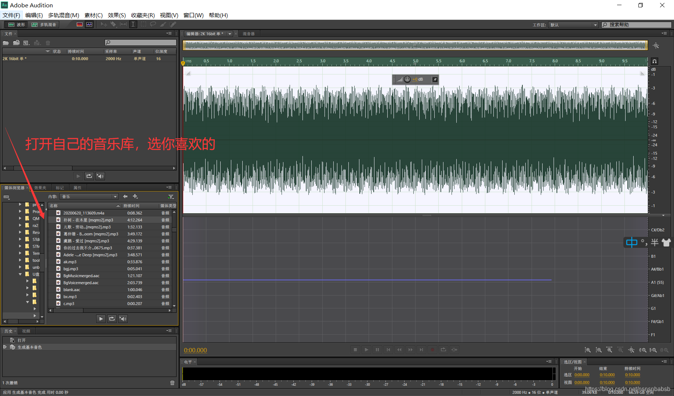Expand the tool folder in tree
674x396 pixels.
point(20,260)
